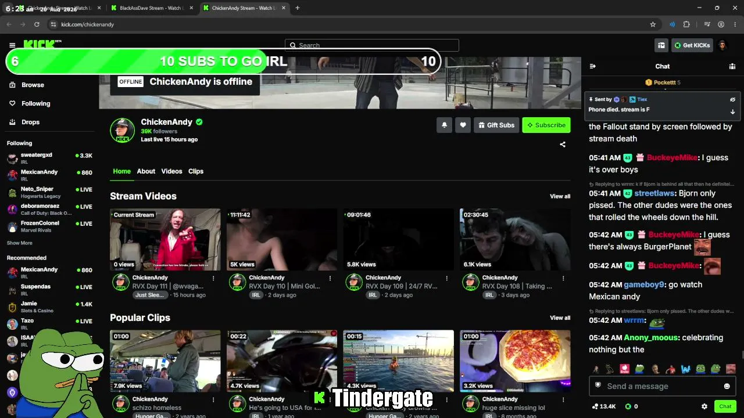
Task: Collapse the chat panel with the arrow icon
Action: pyautogui.click(x=593, y=66)
